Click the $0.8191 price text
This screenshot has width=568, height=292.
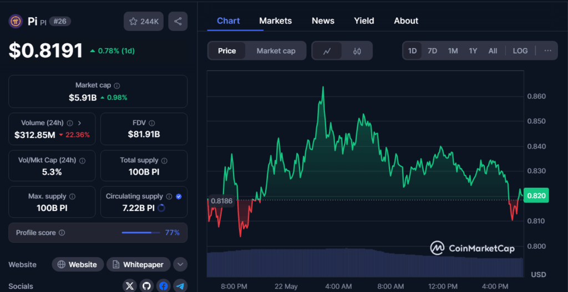coord(46,50)
